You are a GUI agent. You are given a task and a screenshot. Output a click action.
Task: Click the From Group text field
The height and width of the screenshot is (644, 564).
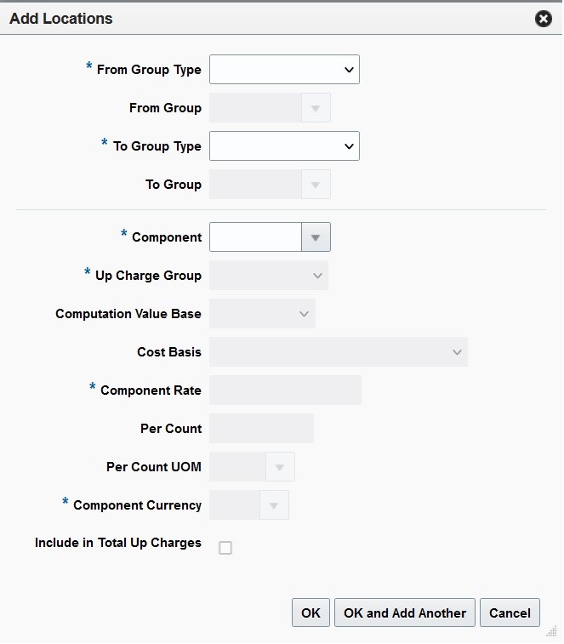(255, 108)
